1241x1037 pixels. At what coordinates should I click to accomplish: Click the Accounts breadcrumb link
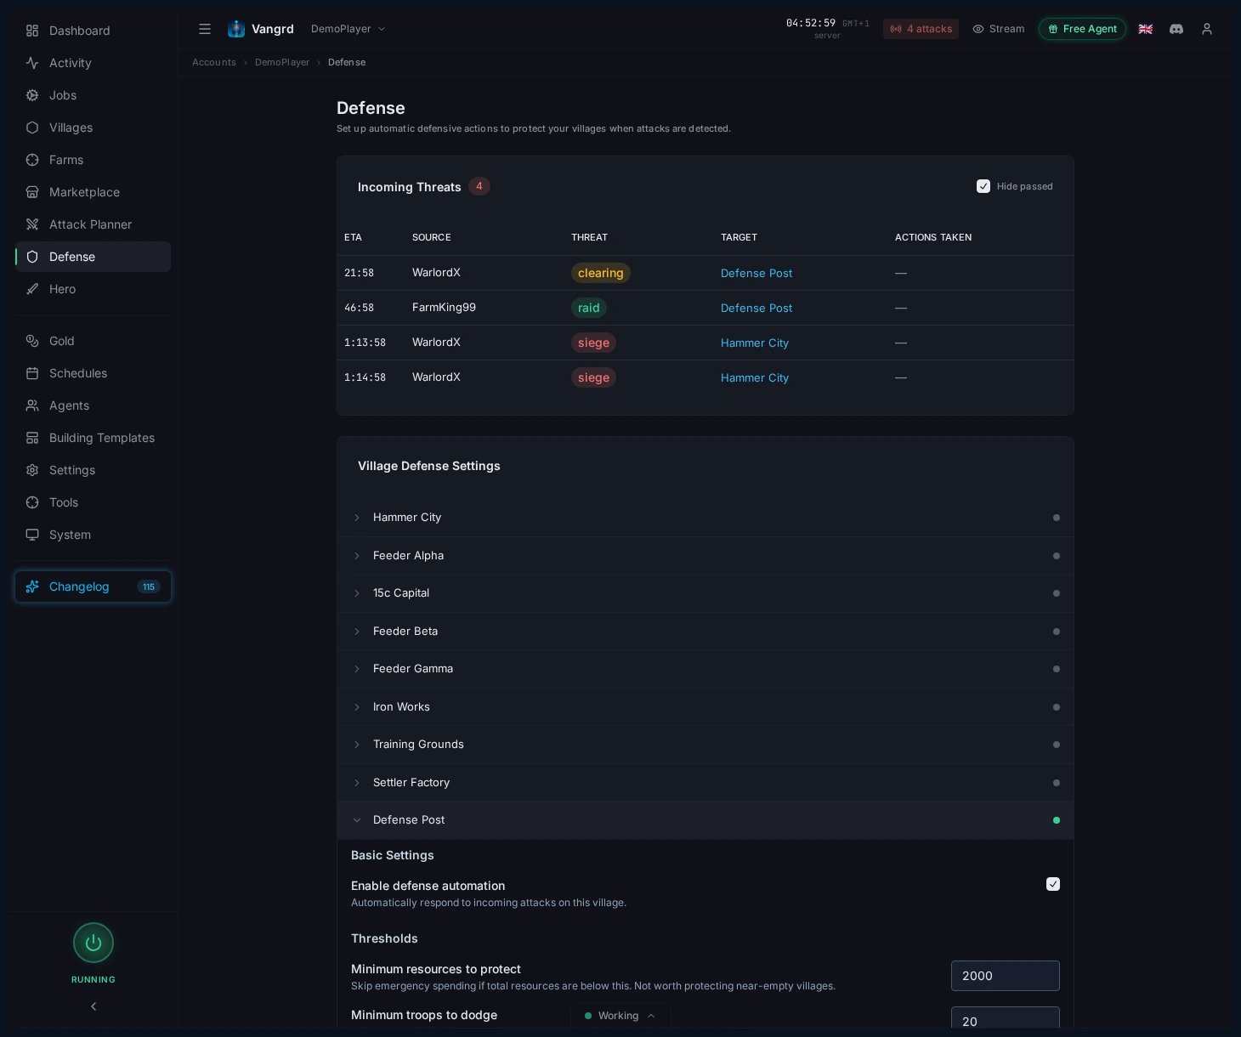(214, 62)
